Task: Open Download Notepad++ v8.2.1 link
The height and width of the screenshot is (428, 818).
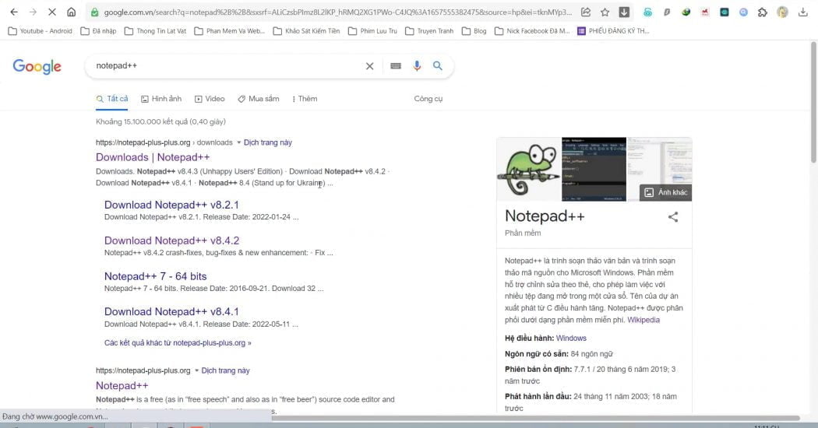Action: [171, 205]
